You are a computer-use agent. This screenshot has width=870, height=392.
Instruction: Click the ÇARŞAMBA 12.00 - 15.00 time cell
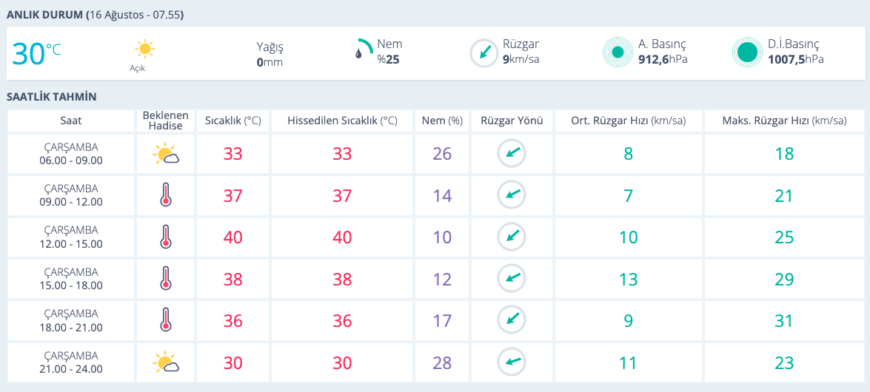pos(71,237)
